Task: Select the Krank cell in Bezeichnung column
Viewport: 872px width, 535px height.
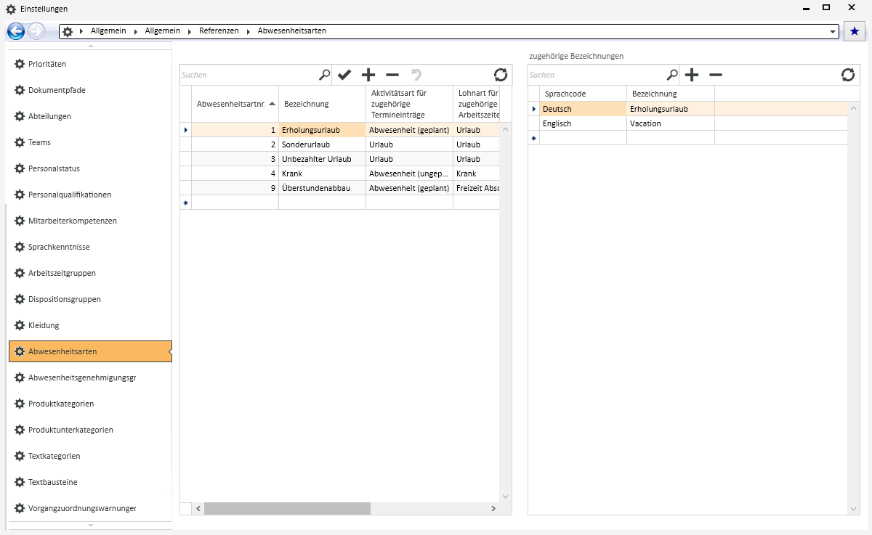Action: 322,173
